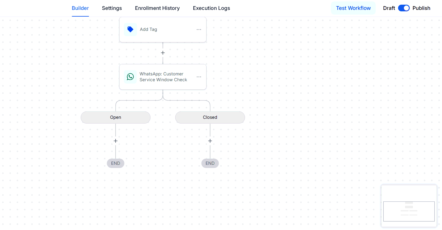
Task: Click the workflow minimap thumbnail
Action: [x=409, y=206]
